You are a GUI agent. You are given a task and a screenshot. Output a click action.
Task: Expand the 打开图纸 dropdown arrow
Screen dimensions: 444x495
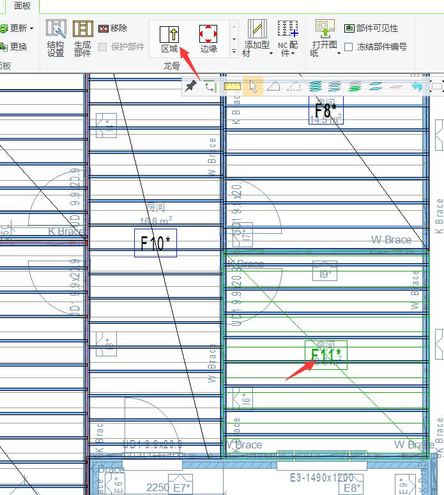click(339, 54)
